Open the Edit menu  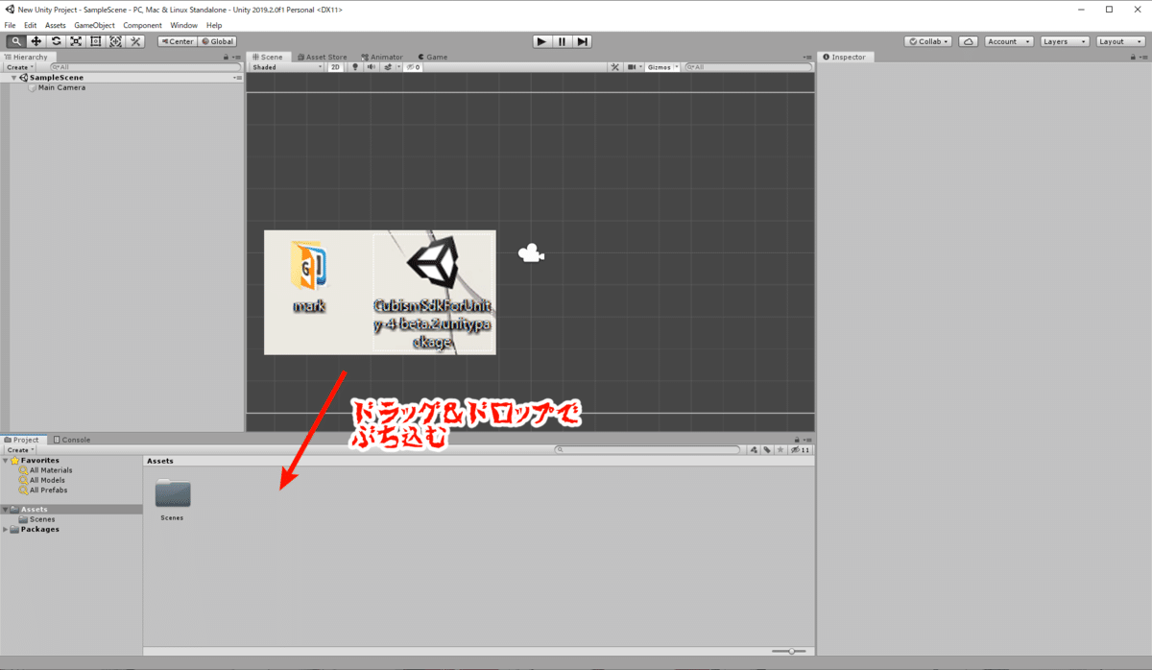point(31,25)
